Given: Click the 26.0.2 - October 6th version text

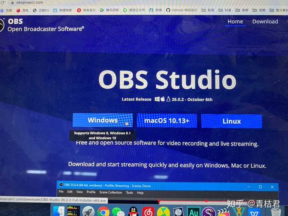Looking at the screenshot, I should 192,100.
